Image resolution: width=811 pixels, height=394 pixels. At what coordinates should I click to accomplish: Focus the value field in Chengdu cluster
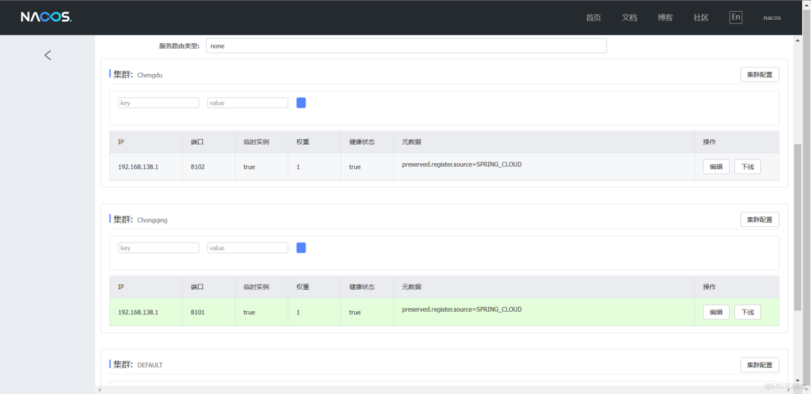(x=248, y=103)
